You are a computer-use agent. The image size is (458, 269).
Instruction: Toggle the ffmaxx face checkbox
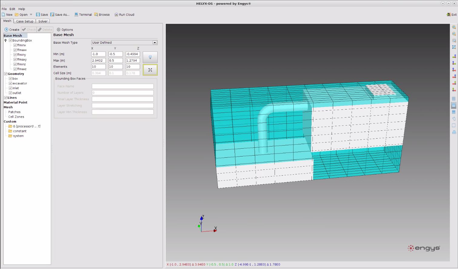coord(15,50)
